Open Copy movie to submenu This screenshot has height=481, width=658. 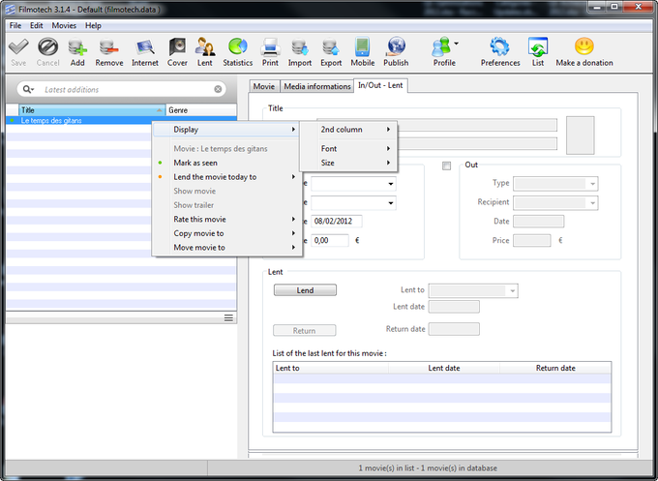[x=226, y=233]
